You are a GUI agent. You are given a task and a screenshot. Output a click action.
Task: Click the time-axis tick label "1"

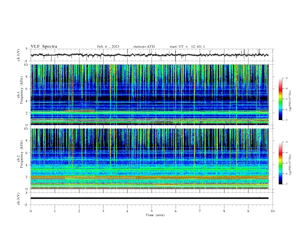(x=55, y=211)
